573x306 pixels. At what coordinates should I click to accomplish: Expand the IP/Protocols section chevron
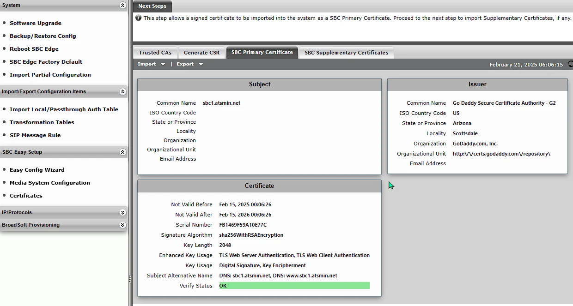(x=122, y=213)
